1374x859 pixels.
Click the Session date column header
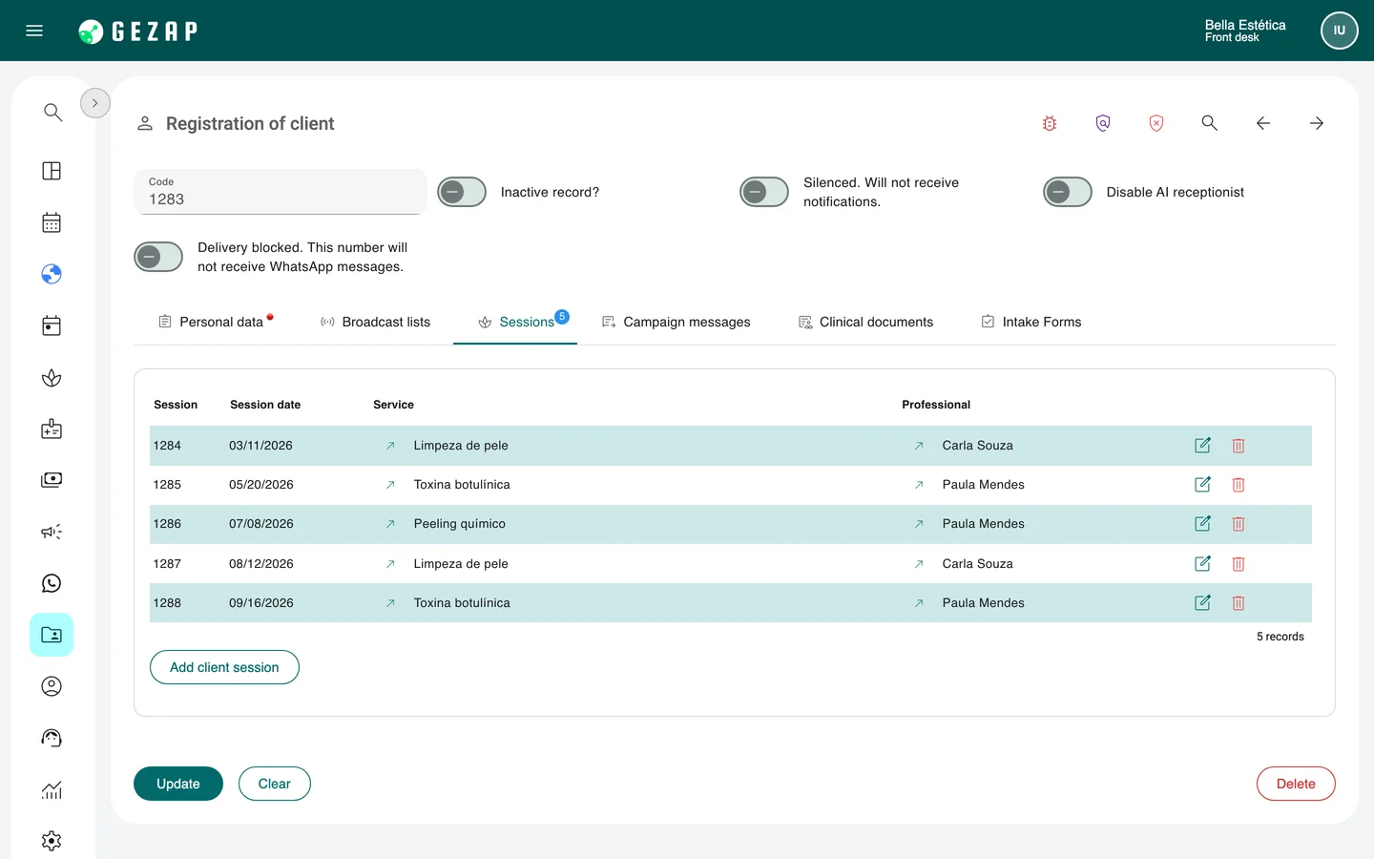click(265, 405)
